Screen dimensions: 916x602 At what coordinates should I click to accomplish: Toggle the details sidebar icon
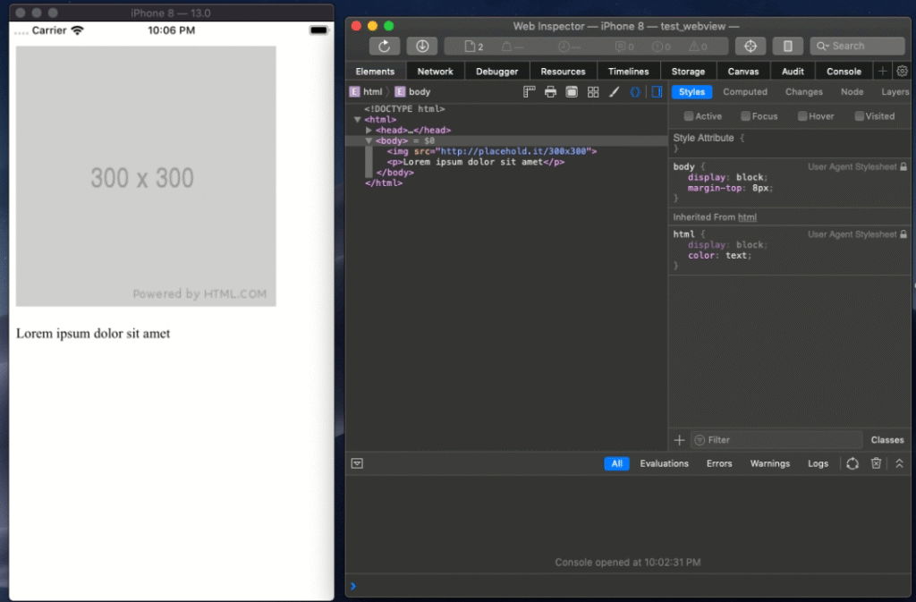657,91
